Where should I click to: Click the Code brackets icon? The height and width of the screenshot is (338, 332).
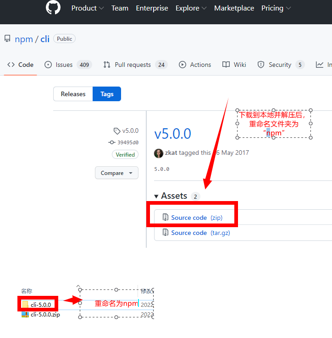(x=11, y=65)
